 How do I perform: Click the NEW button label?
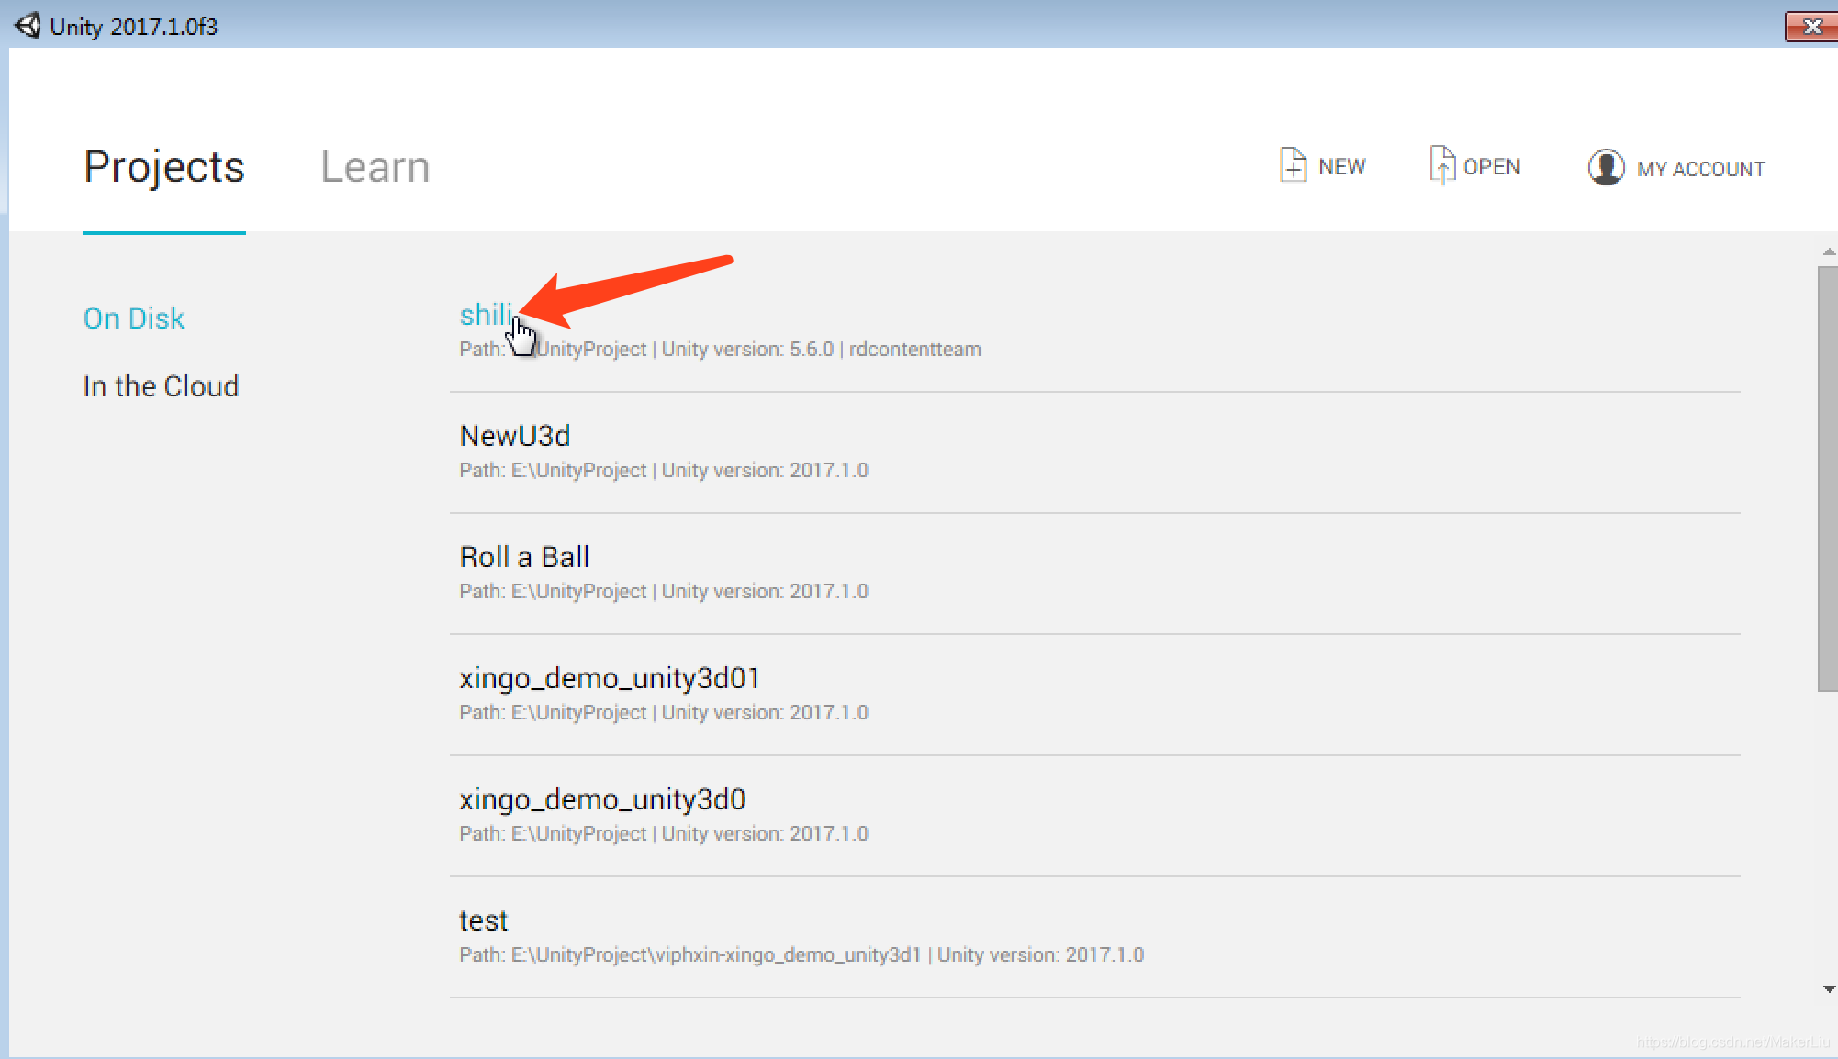coord(1342,166)
